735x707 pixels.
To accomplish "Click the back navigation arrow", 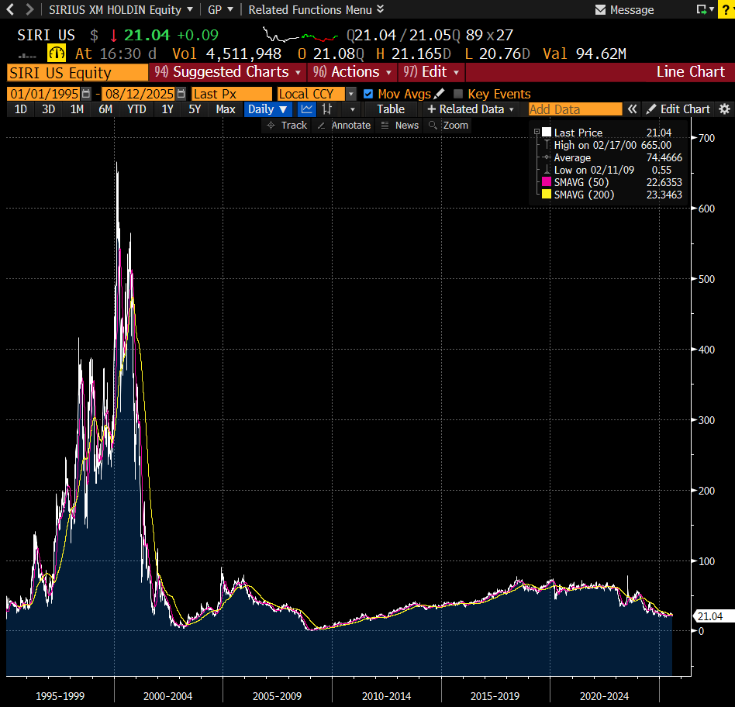I will point(10,9).
